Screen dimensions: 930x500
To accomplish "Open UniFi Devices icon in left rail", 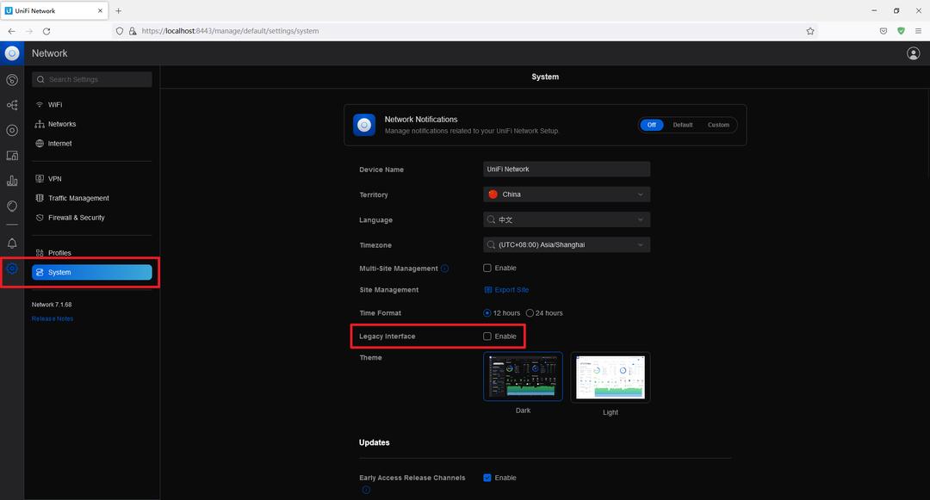I will click(x=12, y=131).
